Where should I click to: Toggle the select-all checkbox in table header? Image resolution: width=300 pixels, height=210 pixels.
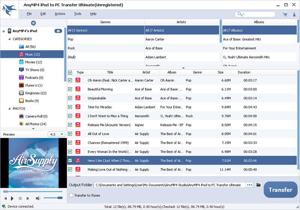pos(70,72)
